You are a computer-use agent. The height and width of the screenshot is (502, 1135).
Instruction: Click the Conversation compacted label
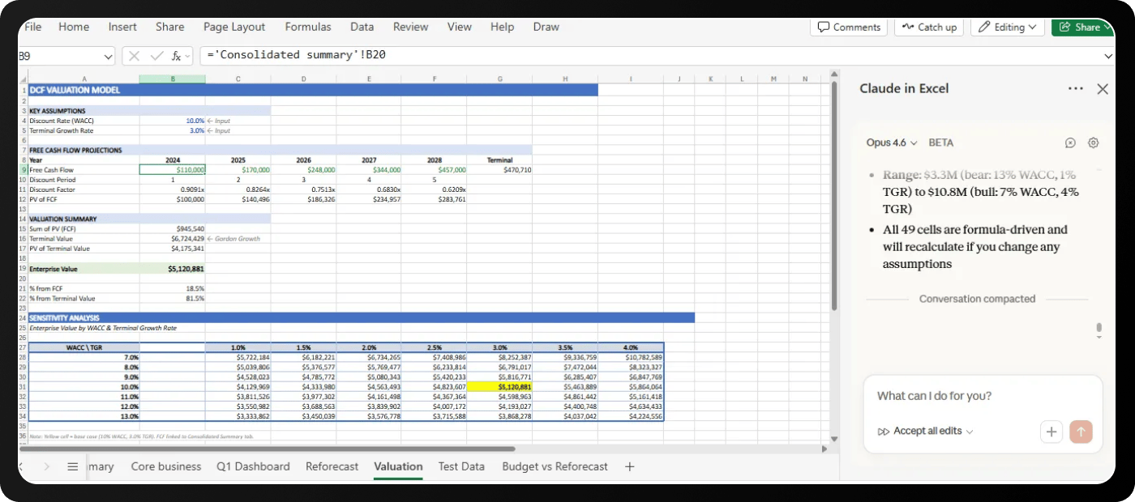[977, 299]
